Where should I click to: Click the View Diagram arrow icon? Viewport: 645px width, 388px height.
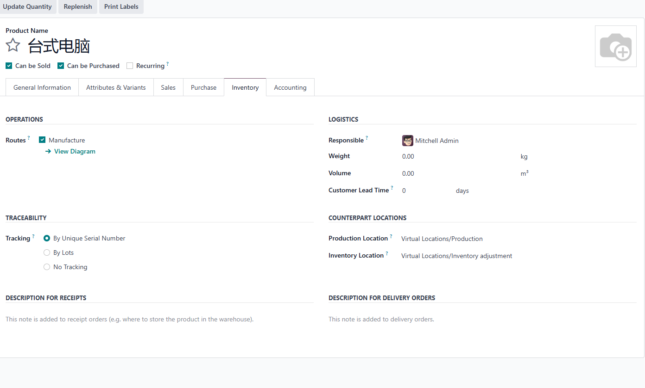pyautogui.click(x=48, y=151)
